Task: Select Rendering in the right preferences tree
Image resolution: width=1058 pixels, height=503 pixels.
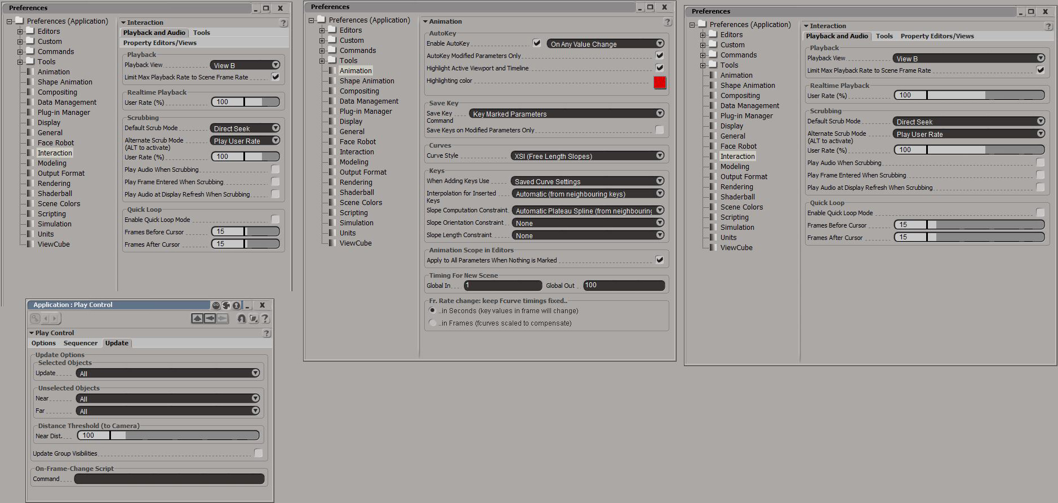Action: pos(736,187)
